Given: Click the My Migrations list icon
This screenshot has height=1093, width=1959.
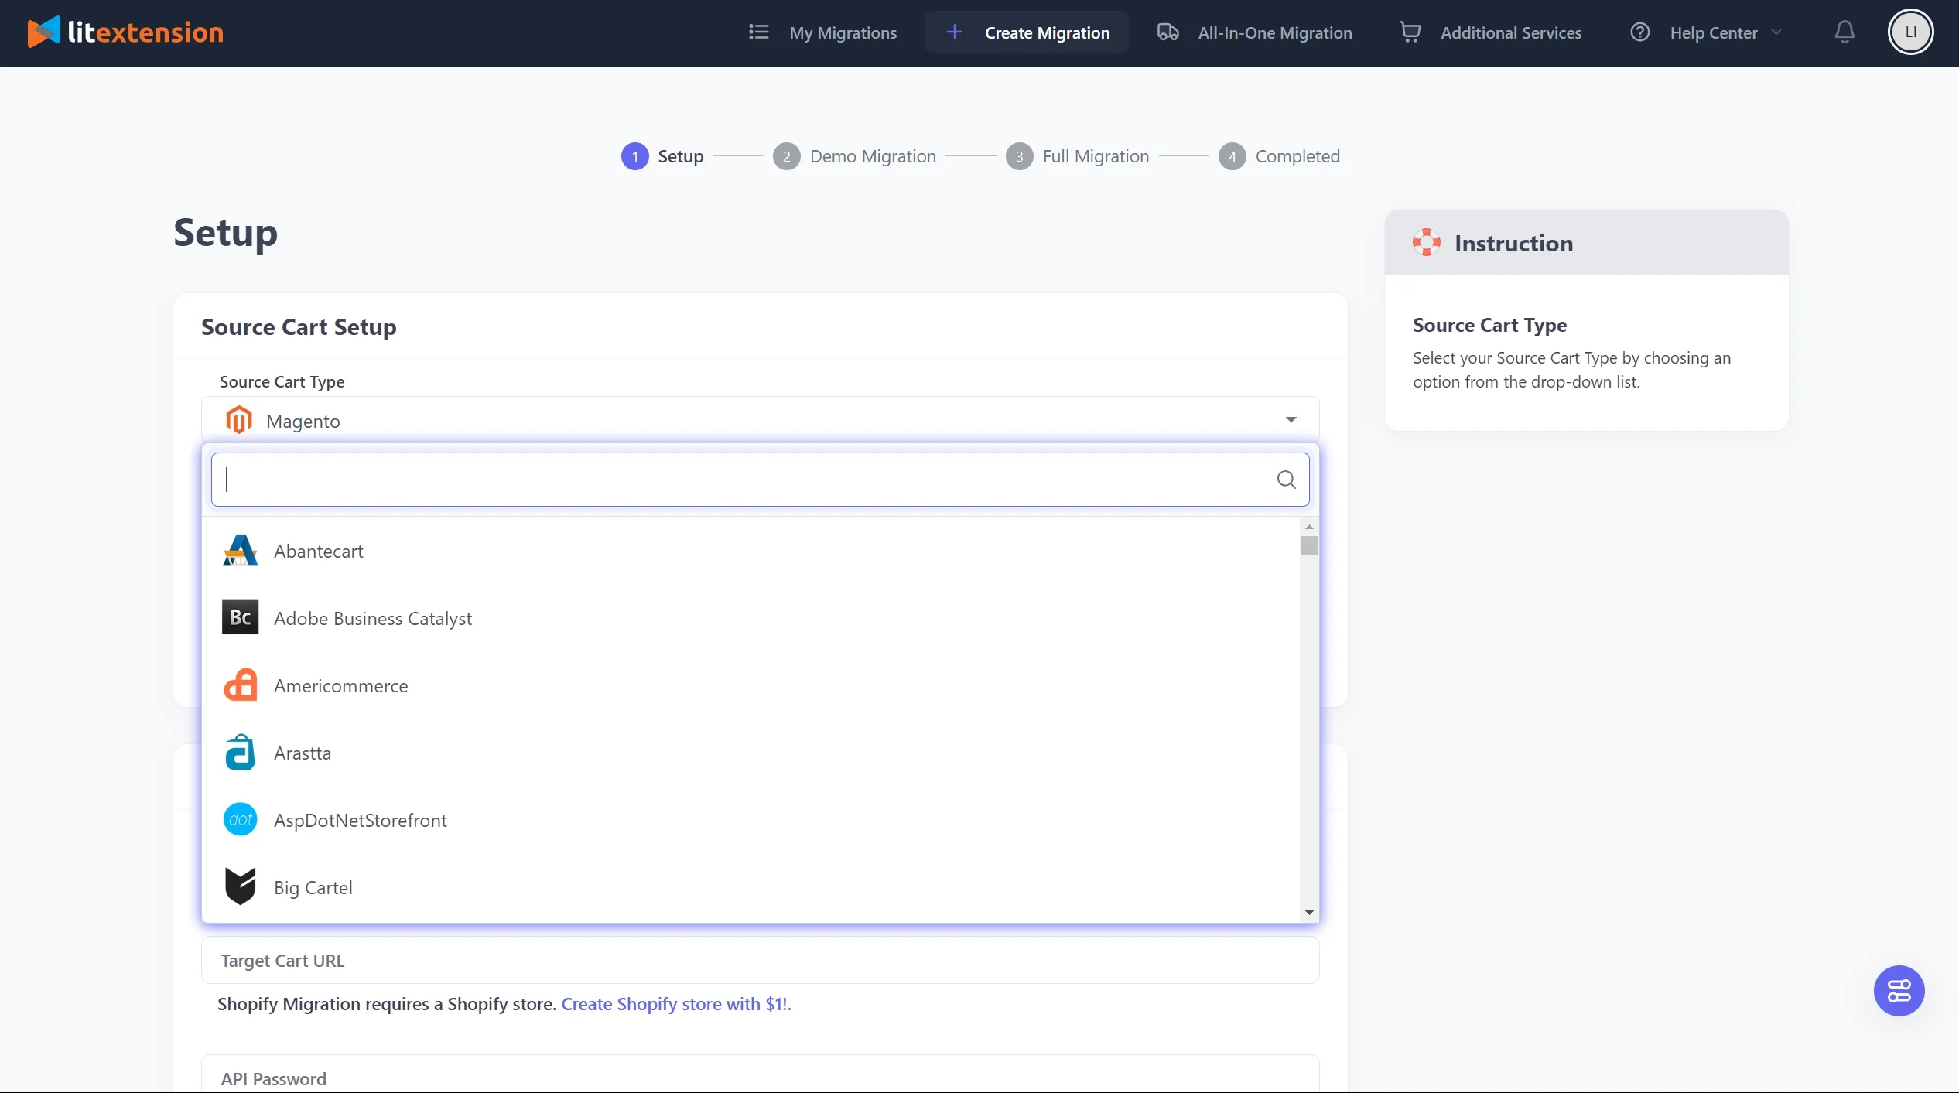Looking at the screenshot, I should (x=761, y=32).
